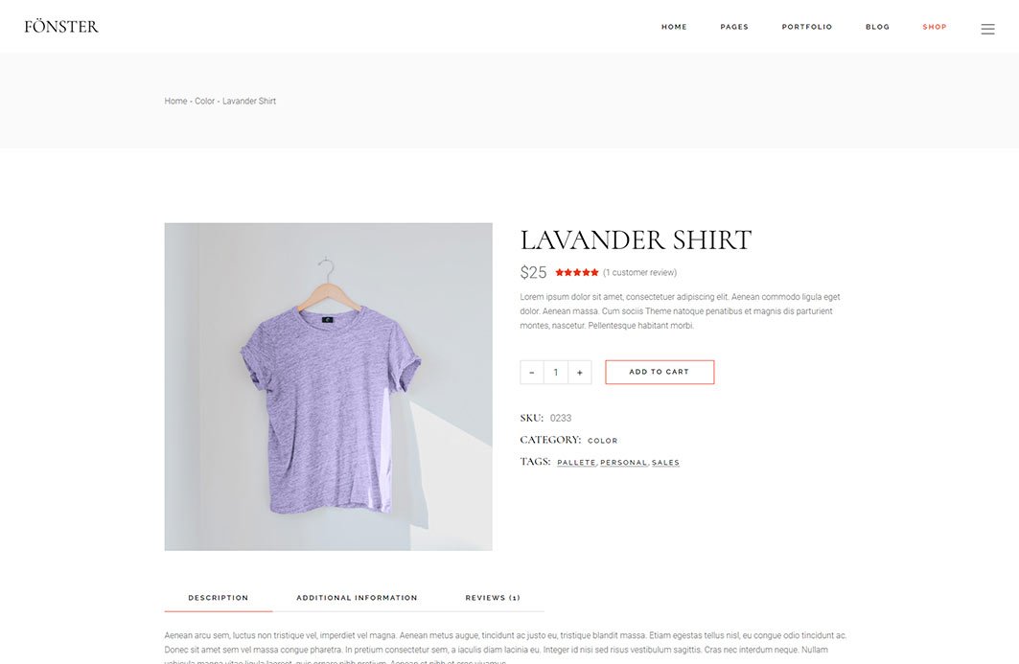This screenshot has width=1019, height=664.
Task: Open the Home menu item
Action: tap(674, 27)
